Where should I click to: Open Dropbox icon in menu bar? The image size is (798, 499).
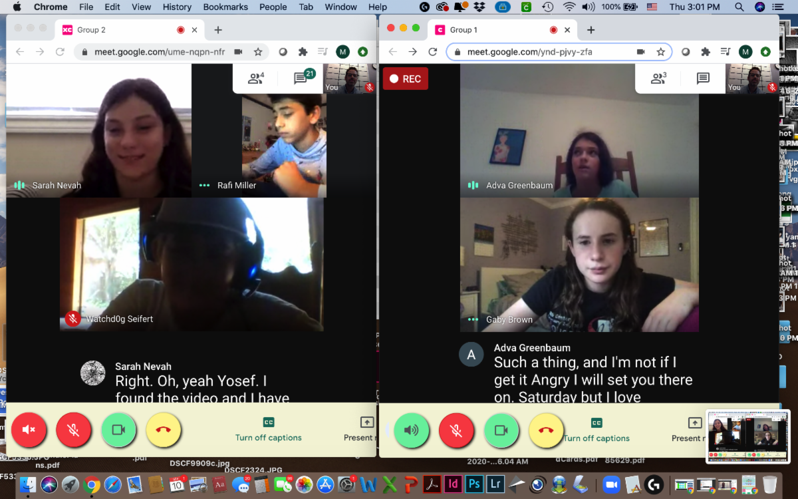click(479, 7)
